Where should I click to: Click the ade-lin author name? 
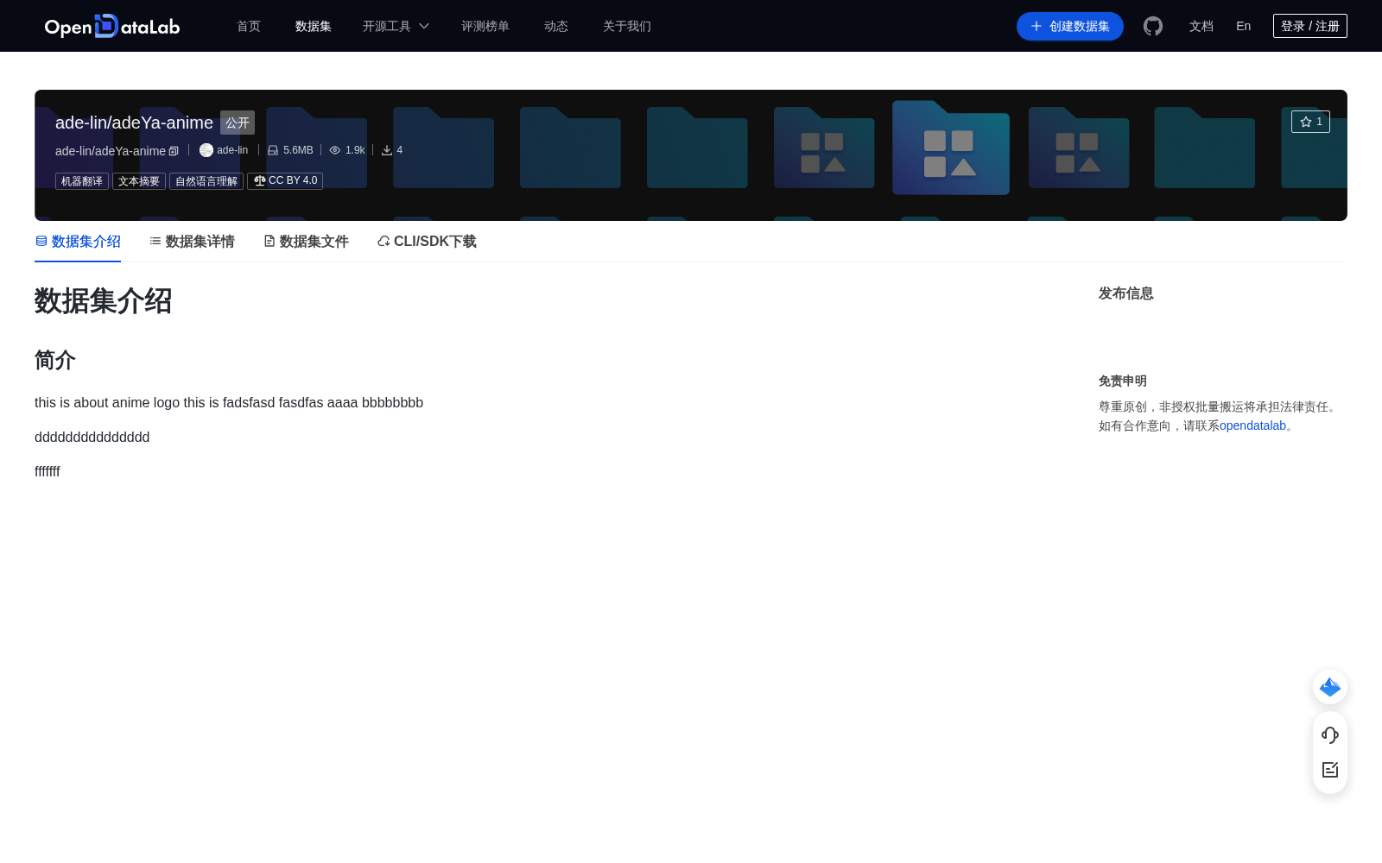coord(232,150)
